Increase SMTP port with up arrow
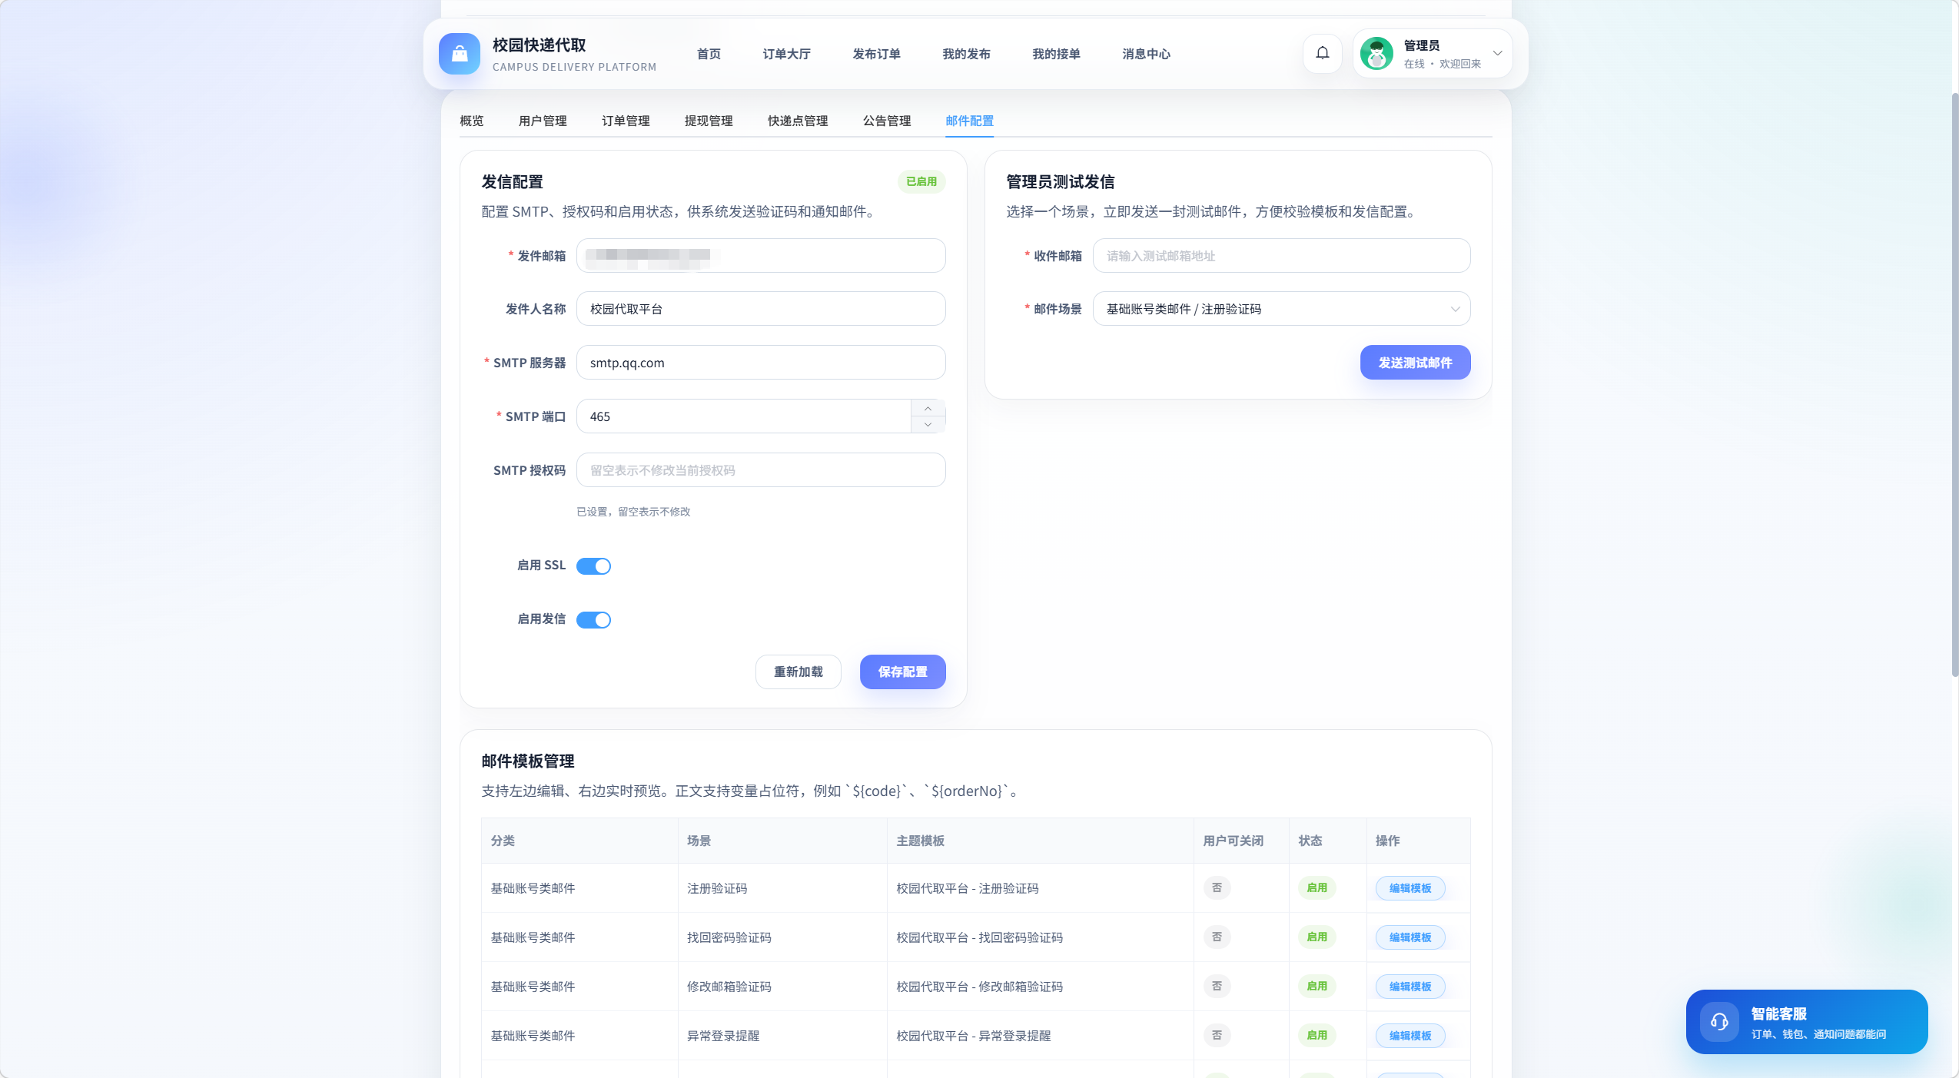Screen dimensions: 1959x1078 point(928,408)
